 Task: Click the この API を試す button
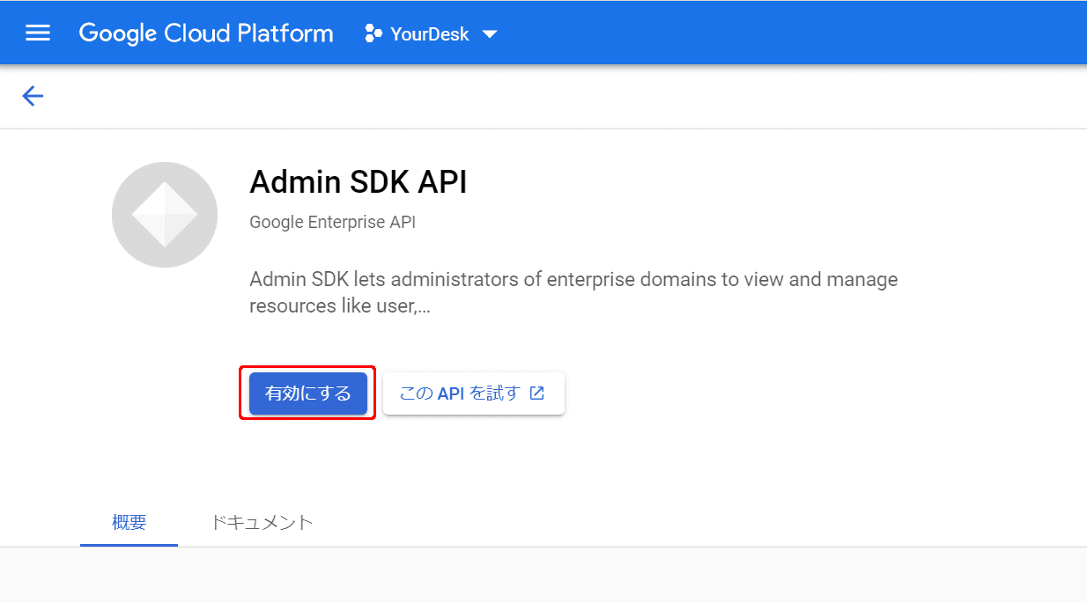[x=474, y=393]
